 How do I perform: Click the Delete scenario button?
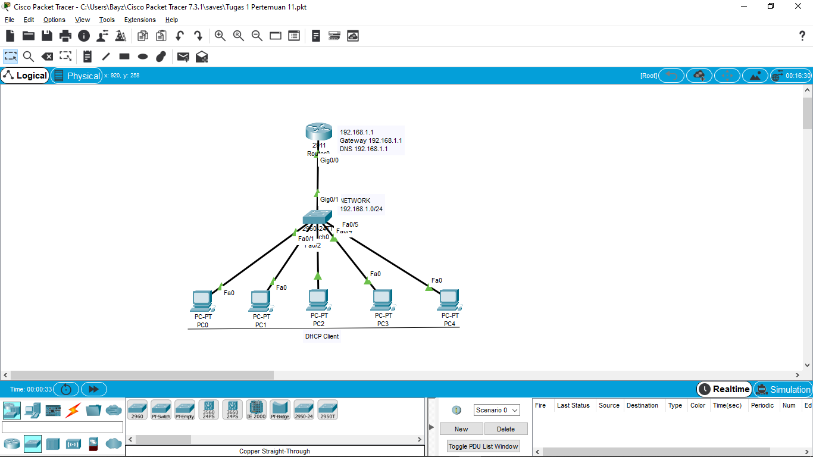click(x=506, y=429)
